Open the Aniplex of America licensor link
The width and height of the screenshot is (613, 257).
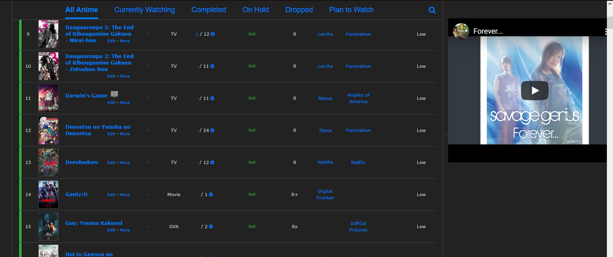tap(358, 98)
